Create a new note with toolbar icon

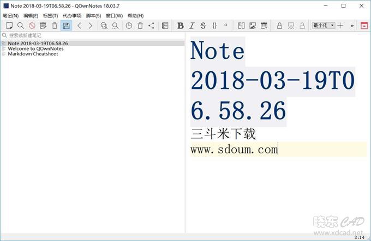click(x=9, y=26)
